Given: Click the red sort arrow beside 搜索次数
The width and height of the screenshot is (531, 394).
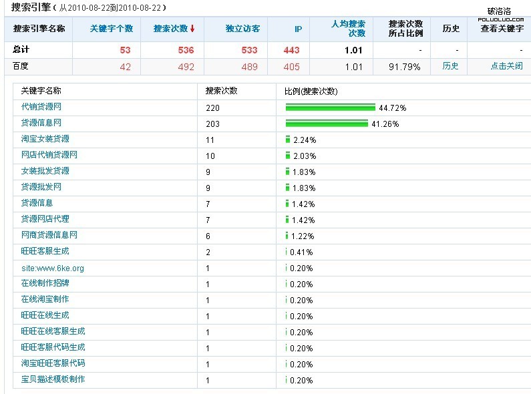Looking at the screenshot, I should 192,29.
